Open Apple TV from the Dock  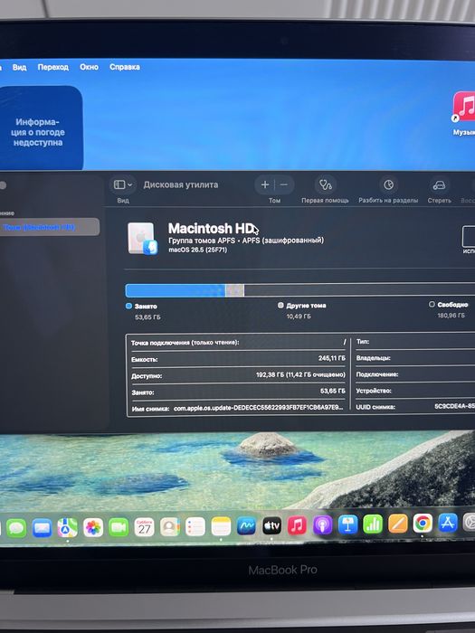pos(271,526)
